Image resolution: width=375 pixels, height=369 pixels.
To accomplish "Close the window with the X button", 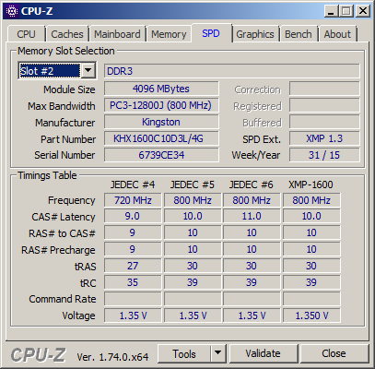I will 363,11.
